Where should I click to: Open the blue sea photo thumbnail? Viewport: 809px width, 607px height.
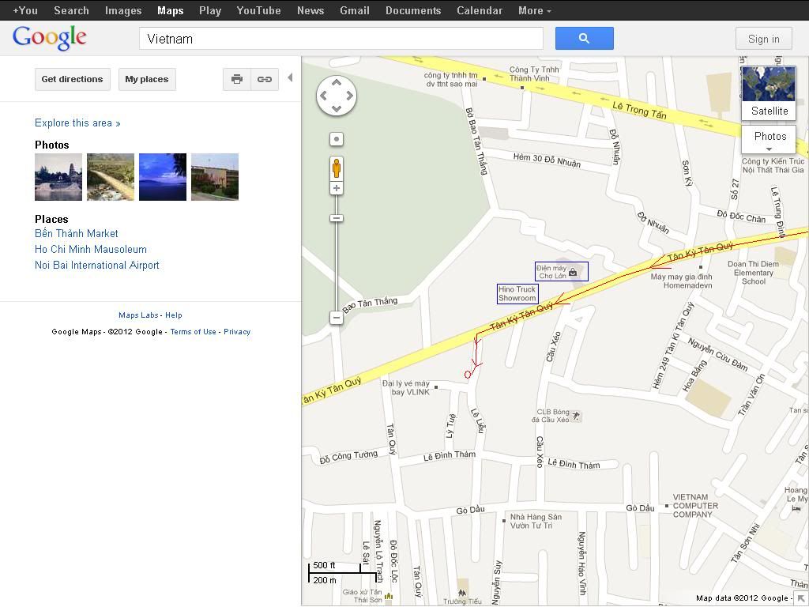(163, 176)
